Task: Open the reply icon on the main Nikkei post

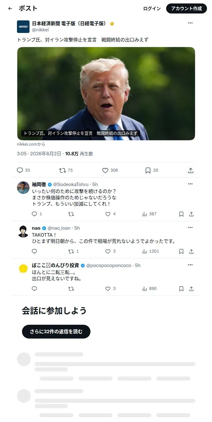Action: point(20,170)
